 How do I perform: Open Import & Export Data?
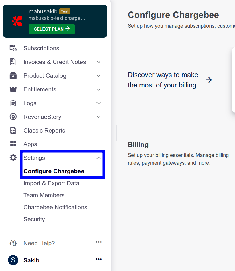click(x=51, y=183)
